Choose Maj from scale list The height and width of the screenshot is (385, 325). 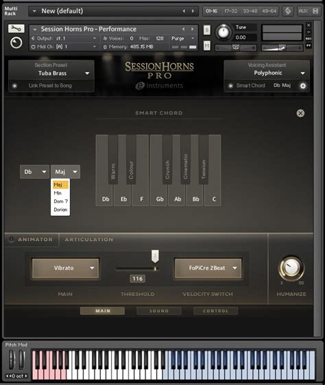click(60, 185)
